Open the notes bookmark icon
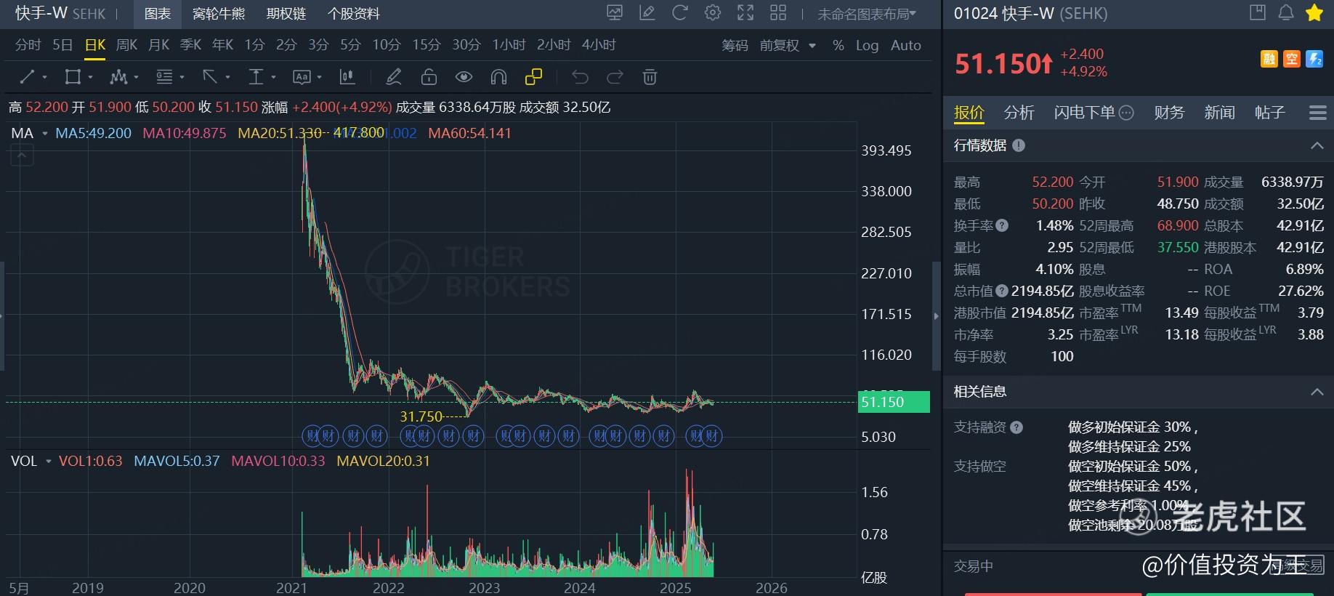This screenshot has height=596, width=1334. (x=1257, y=12)
